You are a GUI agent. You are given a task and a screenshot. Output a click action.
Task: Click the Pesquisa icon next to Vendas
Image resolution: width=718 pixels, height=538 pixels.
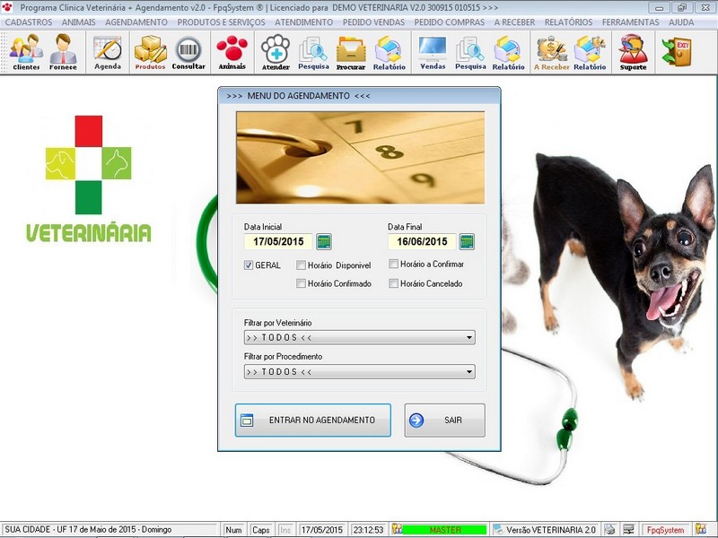click(x=470, y=52)
